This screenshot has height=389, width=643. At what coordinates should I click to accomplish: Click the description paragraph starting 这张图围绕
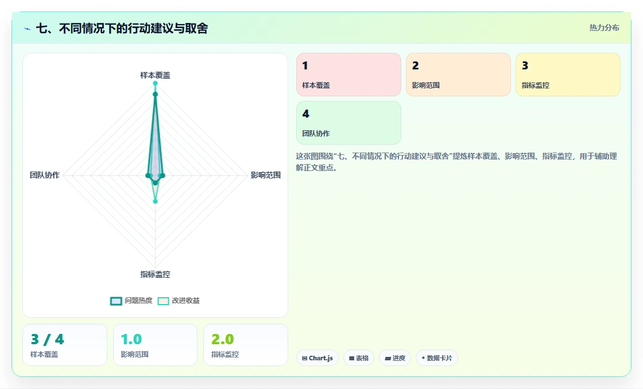(456, 162)
